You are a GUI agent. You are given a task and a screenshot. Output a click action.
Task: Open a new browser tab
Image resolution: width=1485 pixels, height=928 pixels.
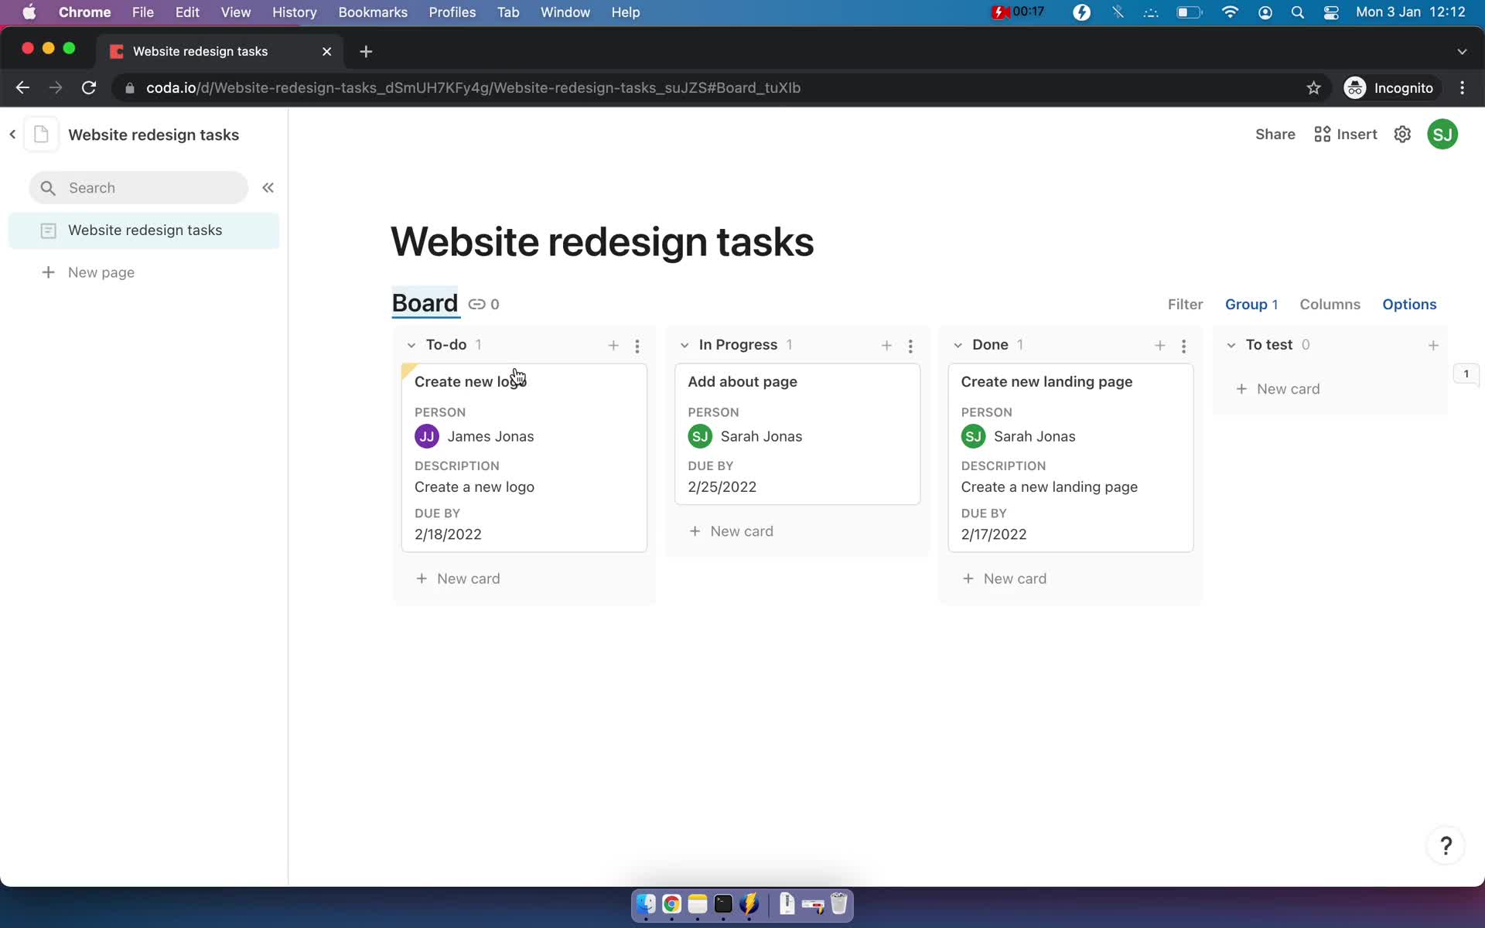tap(366, 51)
